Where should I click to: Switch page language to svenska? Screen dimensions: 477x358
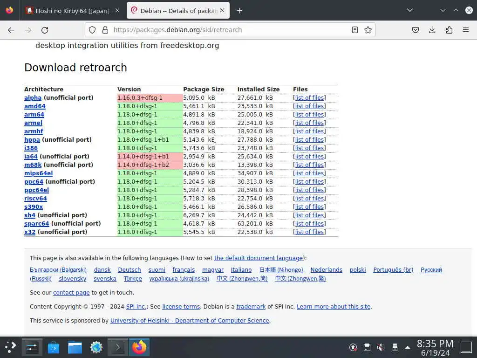click(105, 279)
